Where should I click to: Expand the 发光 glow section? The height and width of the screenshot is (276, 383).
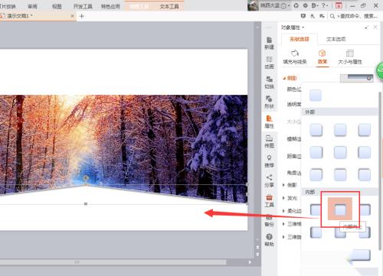[290, 198]
